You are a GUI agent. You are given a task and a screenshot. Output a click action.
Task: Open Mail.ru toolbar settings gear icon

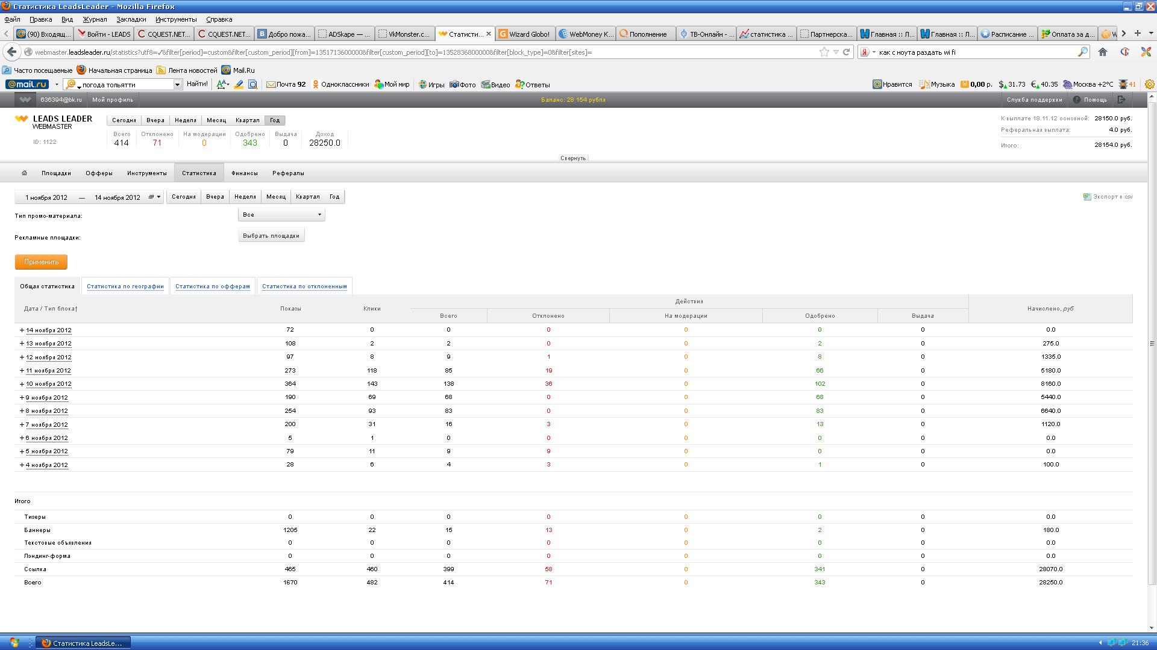coord(1149,84)
